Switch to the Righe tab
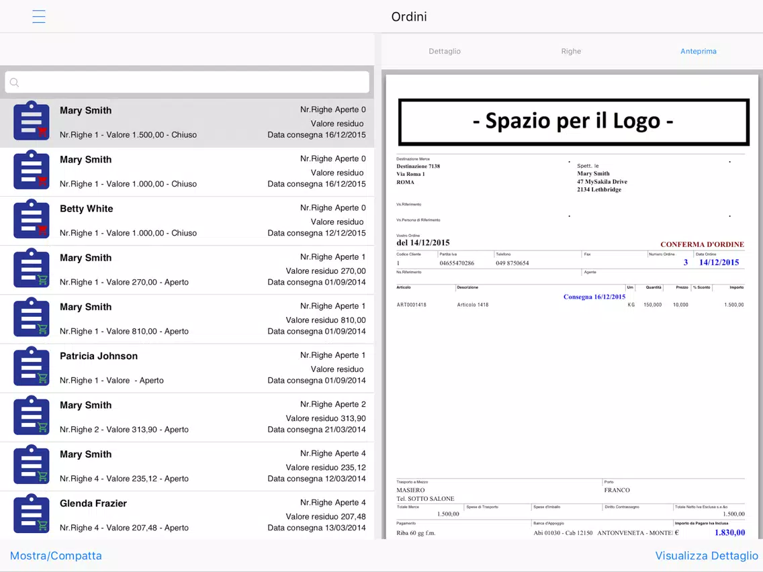This screenshot has width=763, height=572. pyautogui.click(x=571, y=51)
